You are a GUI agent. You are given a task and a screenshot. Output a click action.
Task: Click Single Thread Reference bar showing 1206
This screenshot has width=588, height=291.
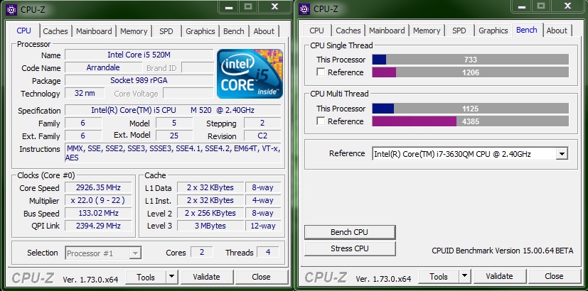(470, 72)
